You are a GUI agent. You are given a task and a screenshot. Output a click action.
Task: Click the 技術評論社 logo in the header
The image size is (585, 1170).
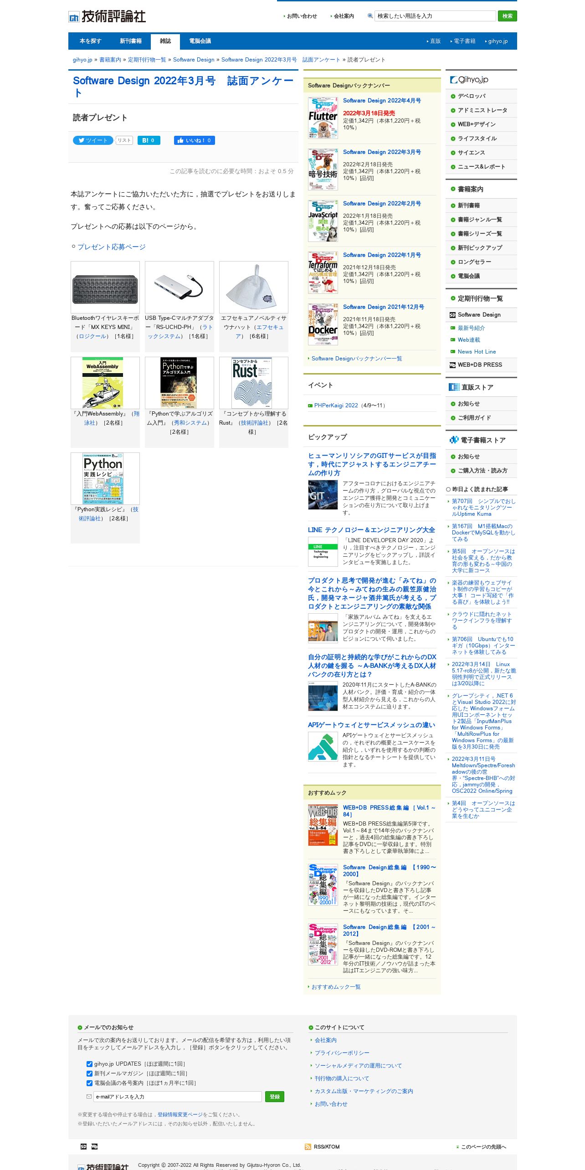[107, 16]
